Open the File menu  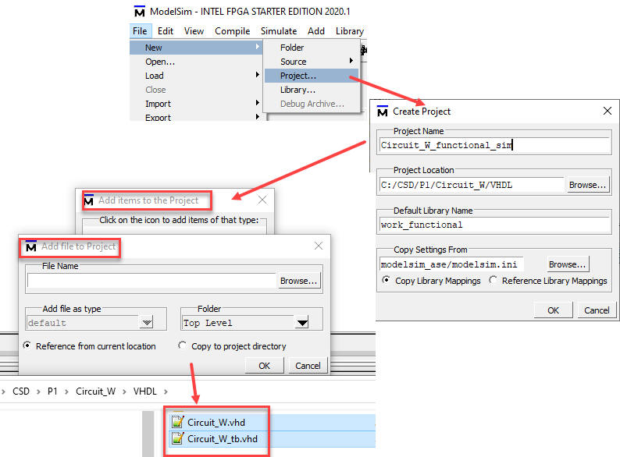click(140, 31)
